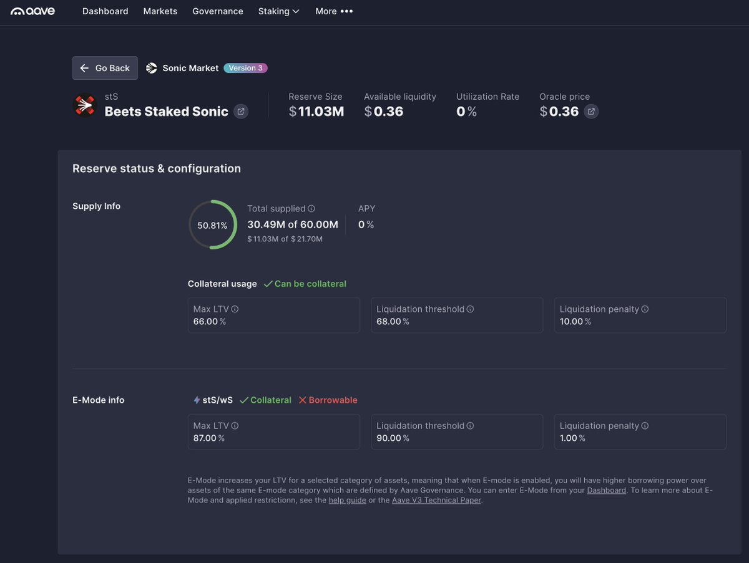Click the Aave logo

(33, 11)
